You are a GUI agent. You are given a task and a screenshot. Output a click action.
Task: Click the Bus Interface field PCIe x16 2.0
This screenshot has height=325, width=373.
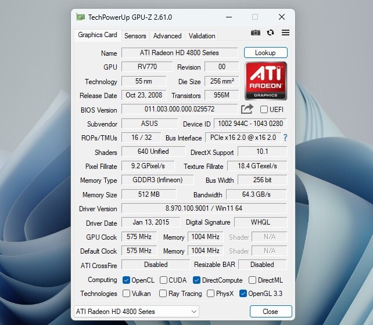243,138
